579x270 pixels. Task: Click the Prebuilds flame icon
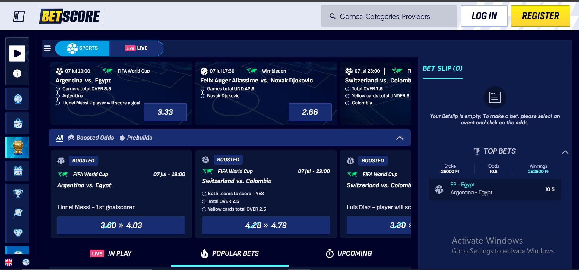tap(122, 138)
